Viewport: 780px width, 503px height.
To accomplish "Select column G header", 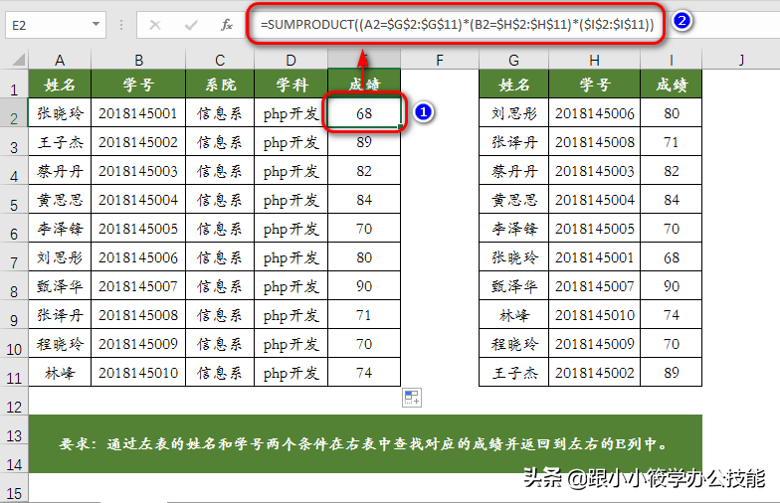I will coord(513,60).
